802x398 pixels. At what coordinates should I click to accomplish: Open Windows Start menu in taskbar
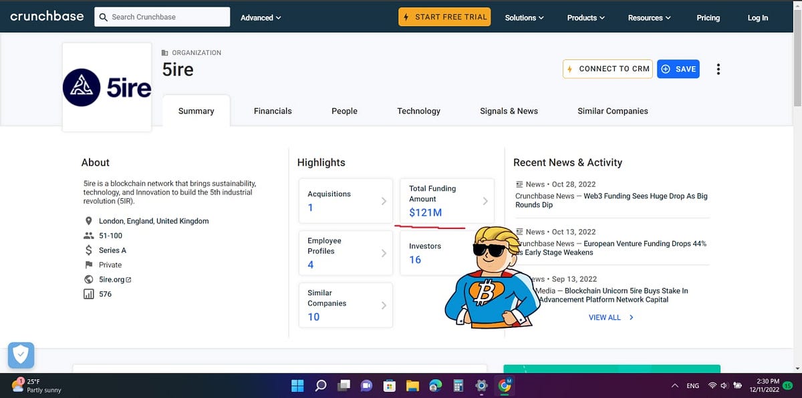(298, 385)
